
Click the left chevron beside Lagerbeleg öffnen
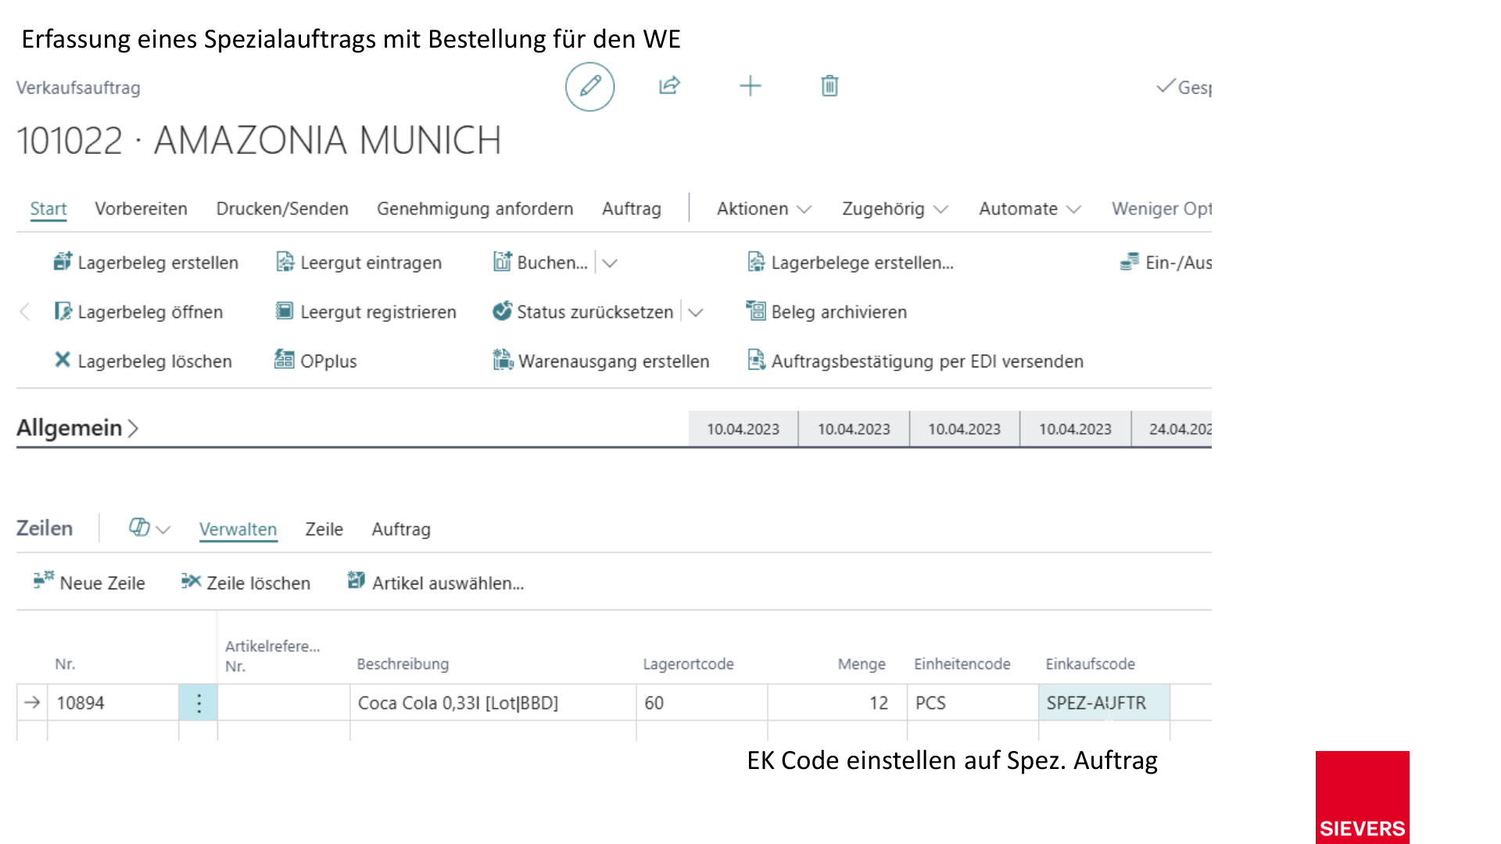tap(25, 312)
